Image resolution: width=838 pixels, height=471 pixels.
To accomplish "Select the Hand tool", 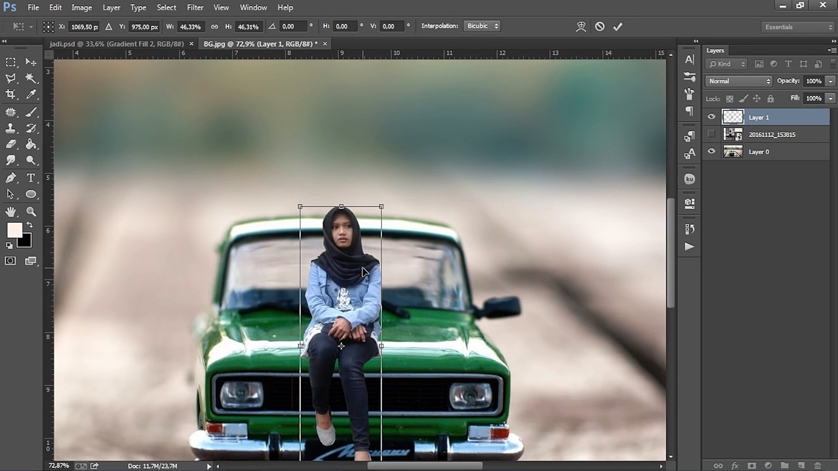I will (10, 211).
